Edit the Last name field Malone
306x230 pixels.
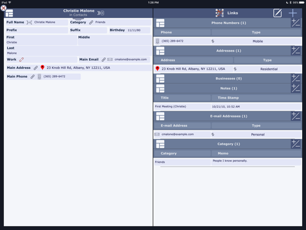pos(79,51)
